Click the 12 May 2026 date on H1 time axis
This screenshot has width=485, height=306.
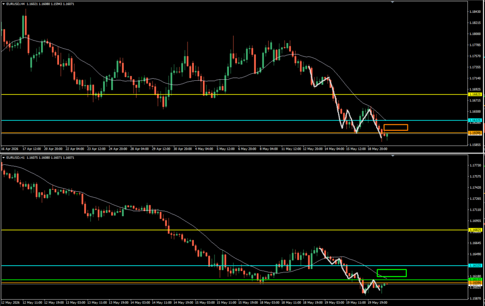(10, 303)
